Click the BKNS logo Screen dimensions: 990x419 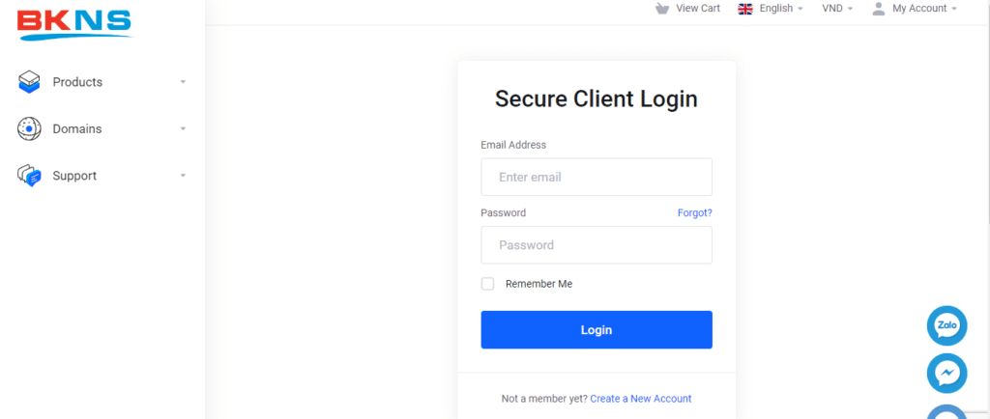coord(75,24)
